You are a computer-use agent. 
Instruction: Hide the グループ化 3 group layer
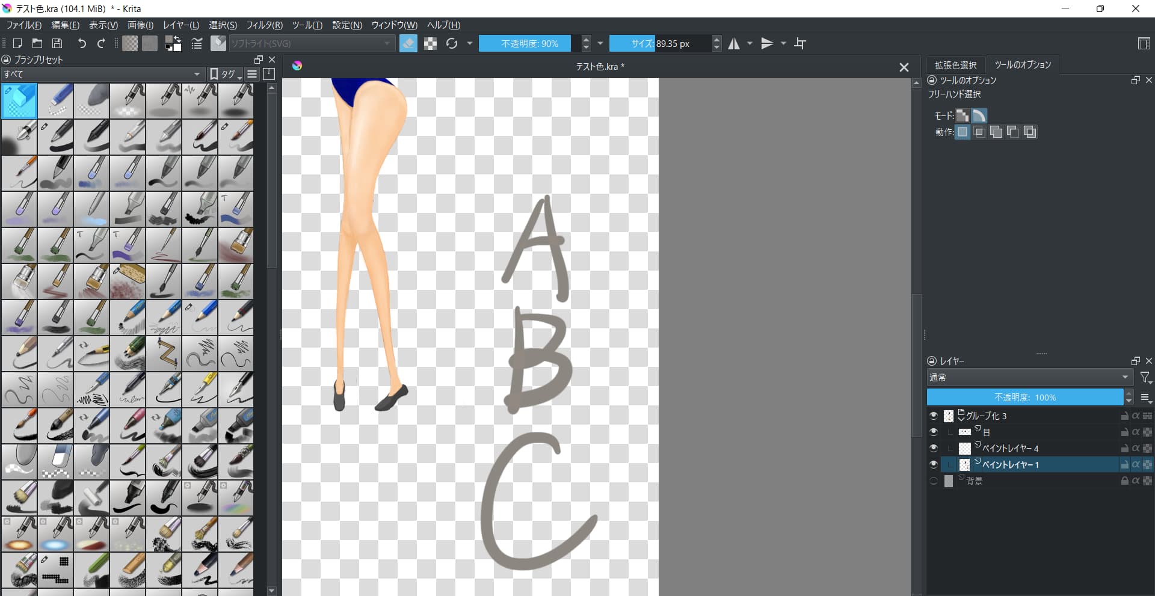pos(933,416)
